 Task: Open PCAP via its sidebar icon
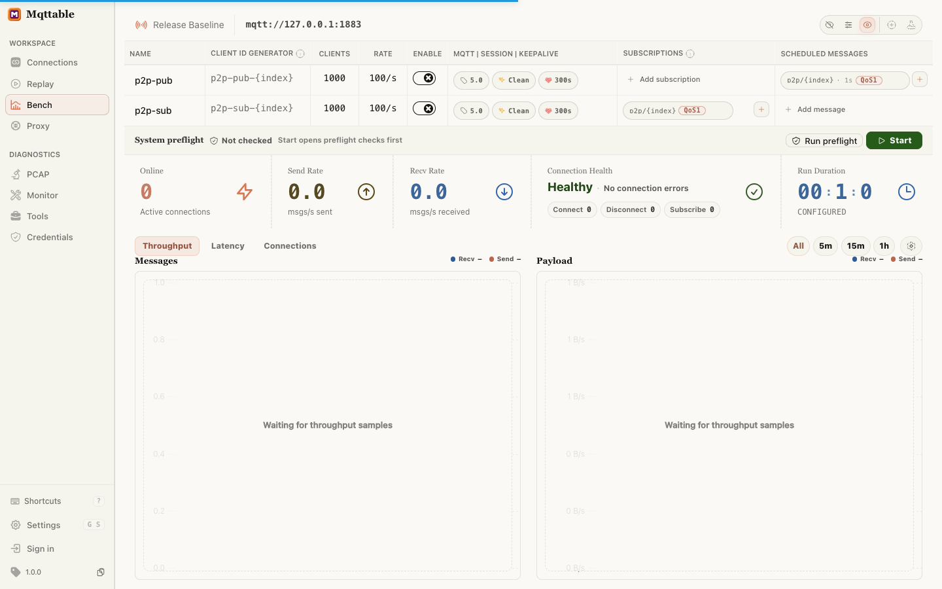point(16,174)
